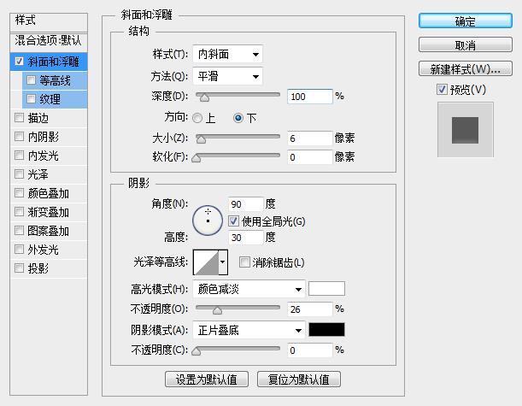Check the 内阴影 style checkbox
Screen dimensions: 522x406
(x=20, y=136)
